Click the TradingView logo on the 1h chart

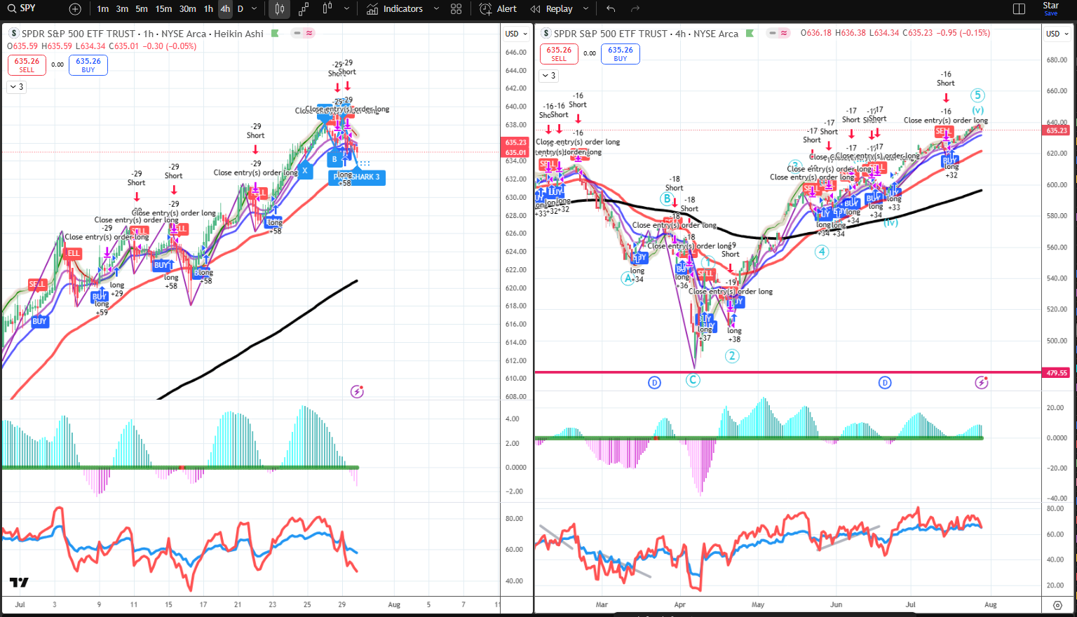[19, 583]
